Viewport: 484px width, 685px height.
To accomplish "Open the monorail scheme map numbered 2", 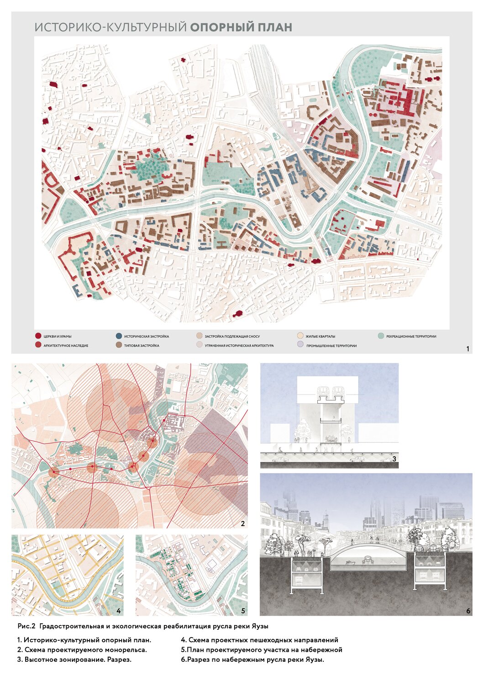I will coord(130,446).
